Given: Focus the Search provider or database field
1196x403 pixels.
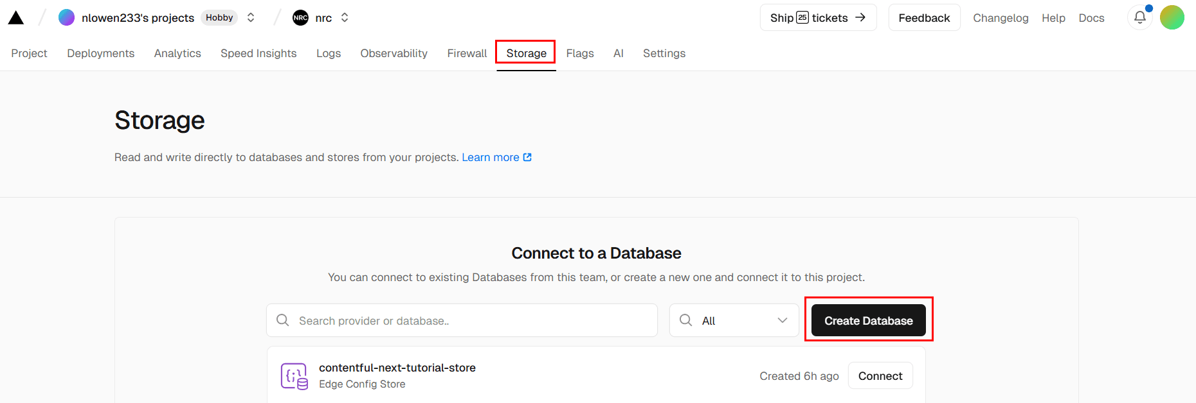Looking at the screenshot, I should pos(473,320).
